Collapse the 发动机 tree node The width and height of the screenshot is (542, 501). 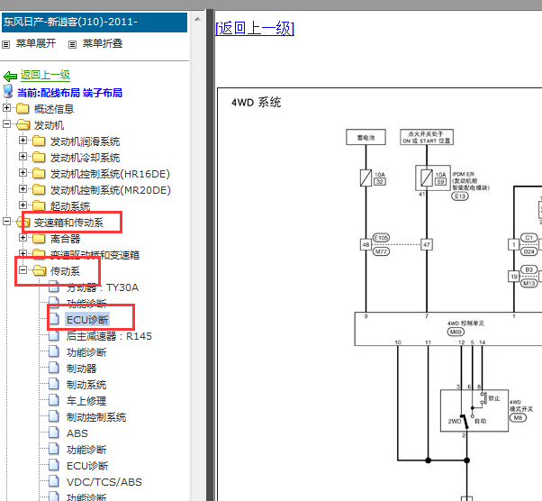tap(6, 123)
